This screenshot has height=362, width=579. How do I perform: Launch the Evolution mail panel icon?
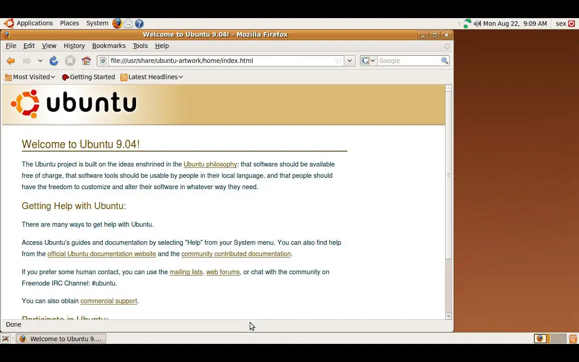tap(128, 24)
